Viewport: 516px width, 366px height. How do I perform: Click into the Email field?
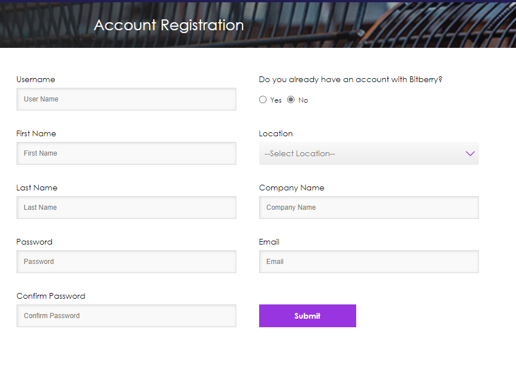[369, 262]
